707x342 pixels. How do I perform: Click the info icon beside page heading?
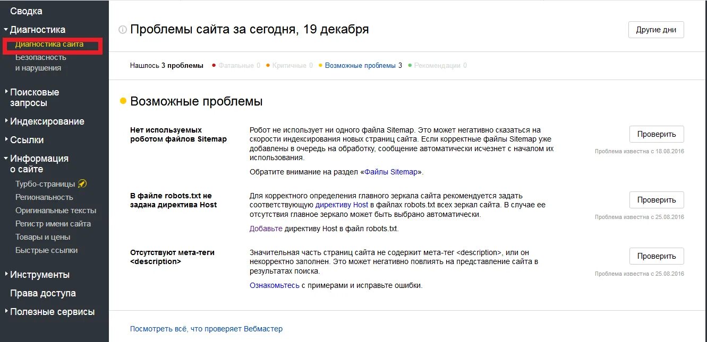[123, 30]
